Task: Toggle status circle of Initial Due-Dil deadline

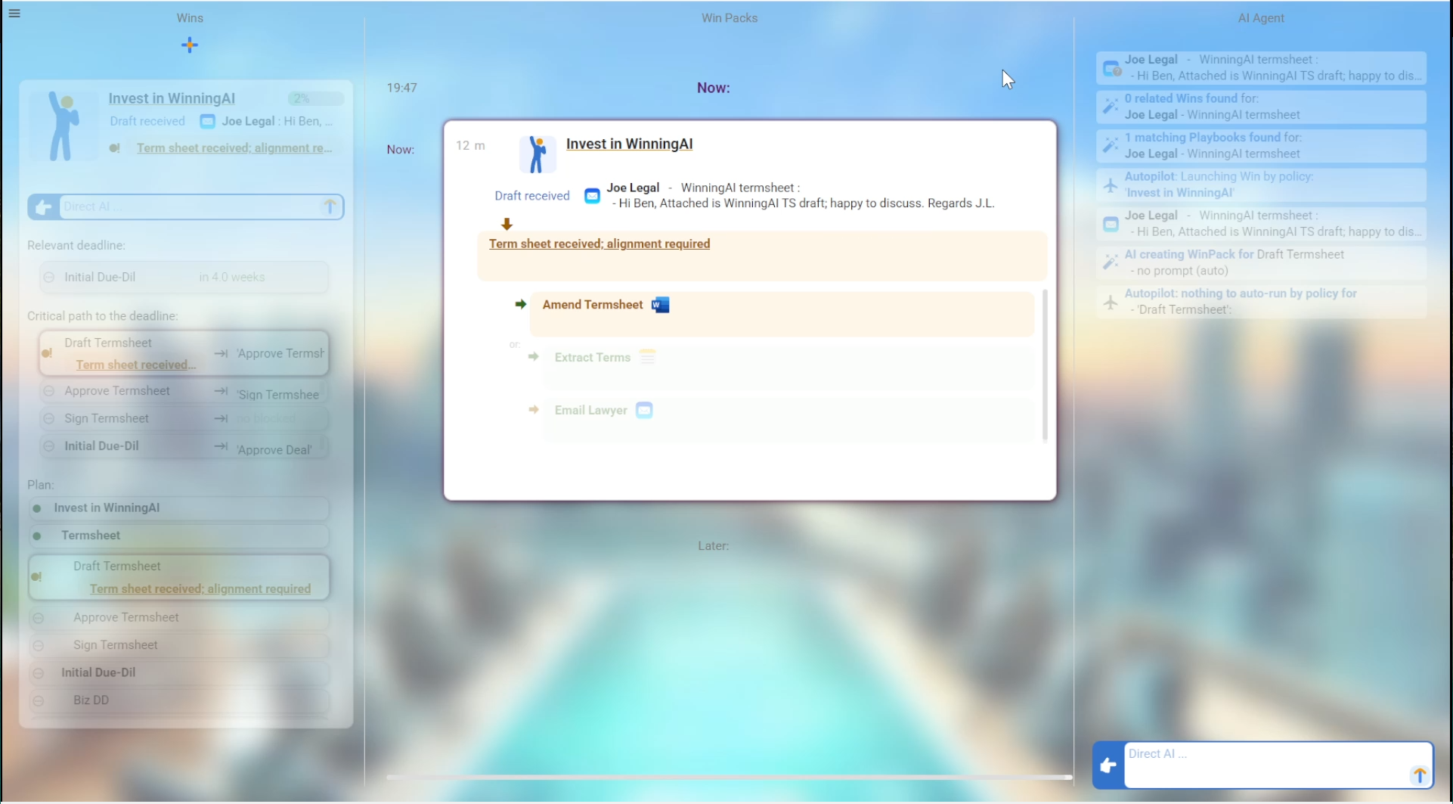Action: point(49,278)
